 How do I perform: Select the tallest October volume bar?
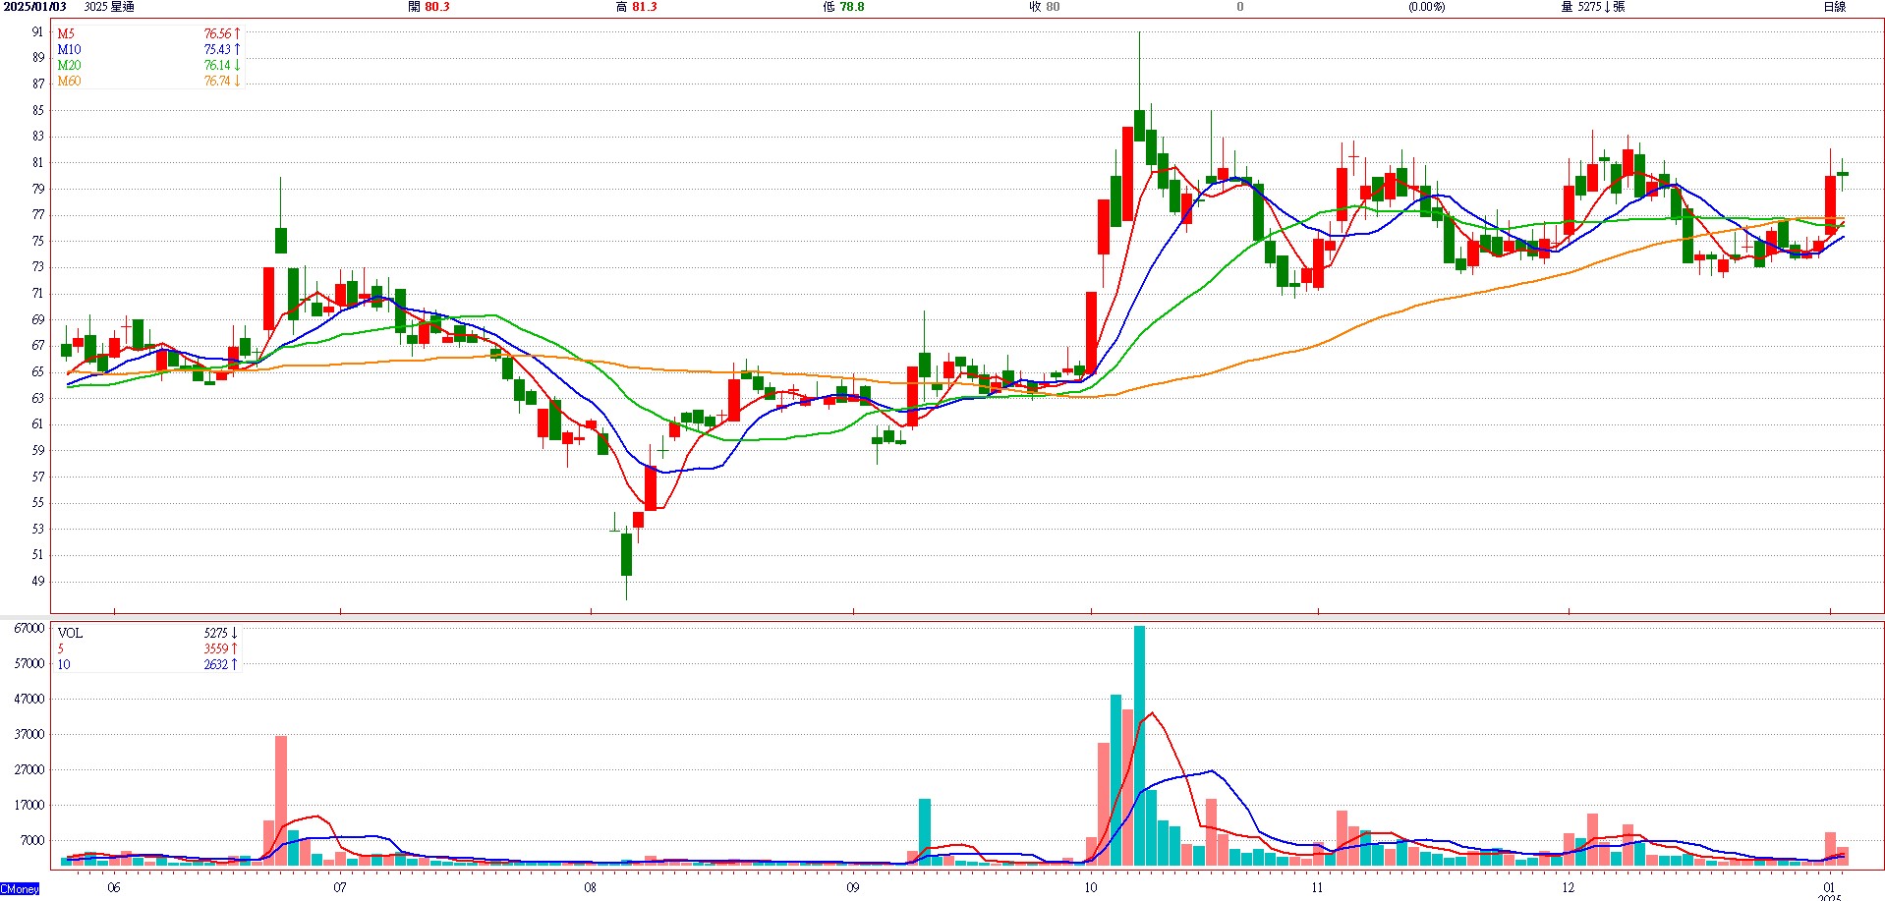pos(1139,746)
